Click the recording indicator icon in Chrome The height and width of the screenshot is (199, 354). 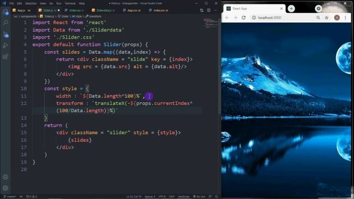[x=319, y=9]
